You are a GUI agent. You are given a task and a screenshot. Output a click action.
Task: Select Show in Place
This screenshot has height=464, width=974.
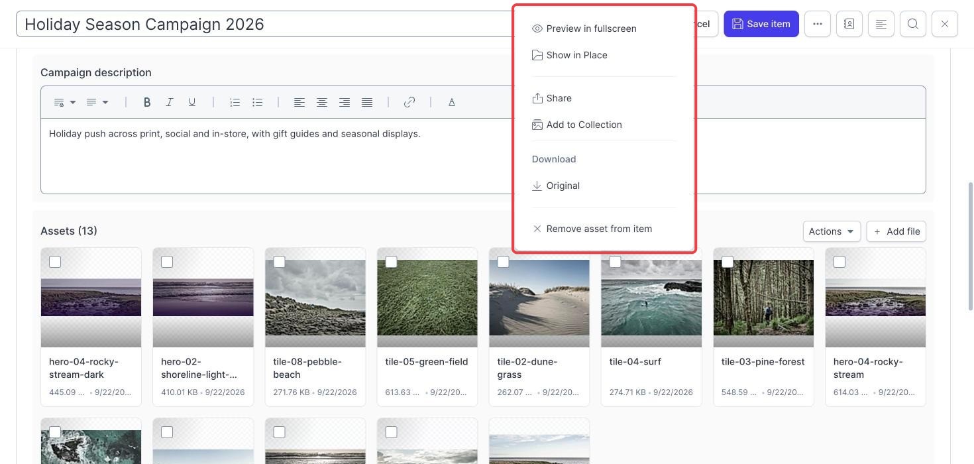[604, 55]
